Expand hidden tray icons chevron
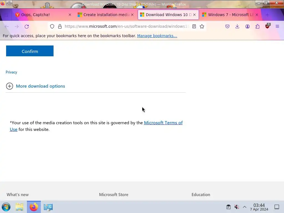 pos(245,207)
